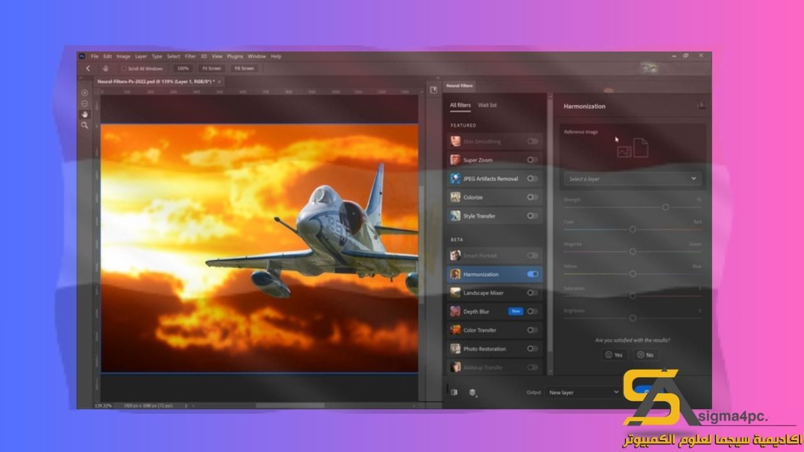Image resolution: width=804 pixels, height=452 pixels.
Task: Click the 100% zoom button
Action: click(x=183, y=68)
